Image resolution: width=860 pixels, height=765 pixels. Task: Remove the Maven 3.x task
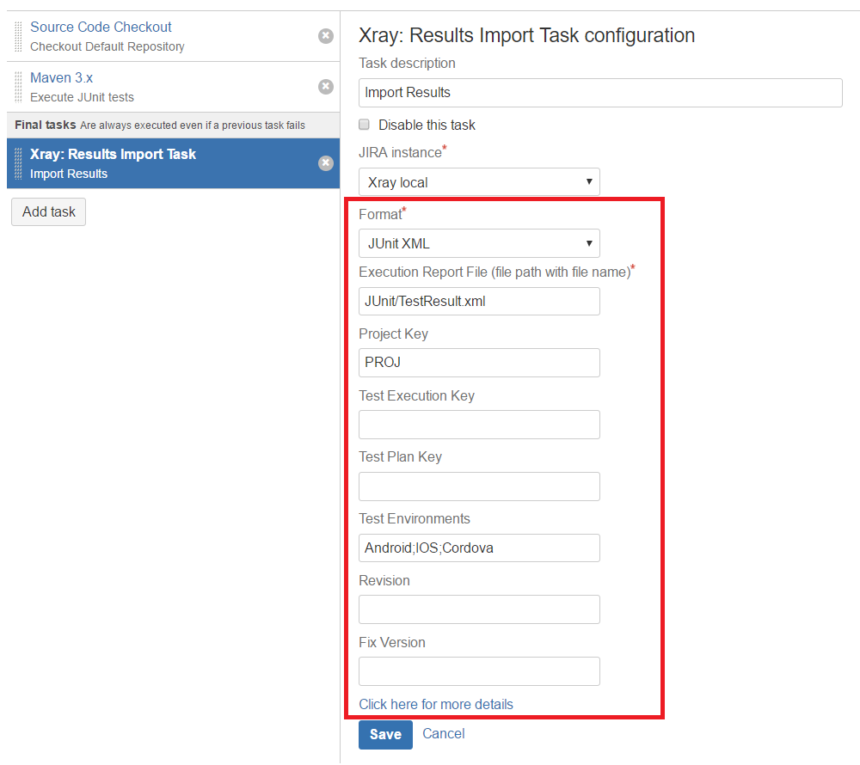(326, 87)
